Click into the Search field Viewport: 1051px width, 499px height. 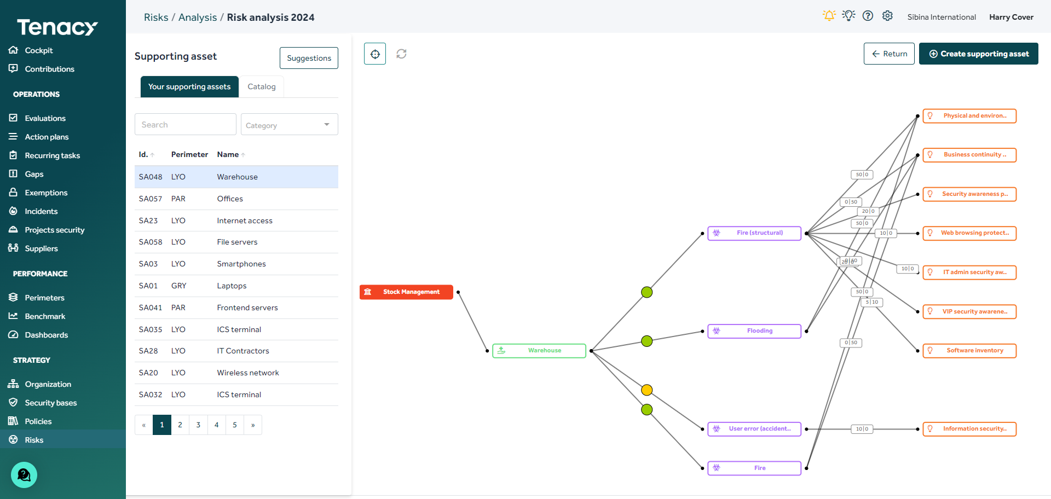(185, 125)
